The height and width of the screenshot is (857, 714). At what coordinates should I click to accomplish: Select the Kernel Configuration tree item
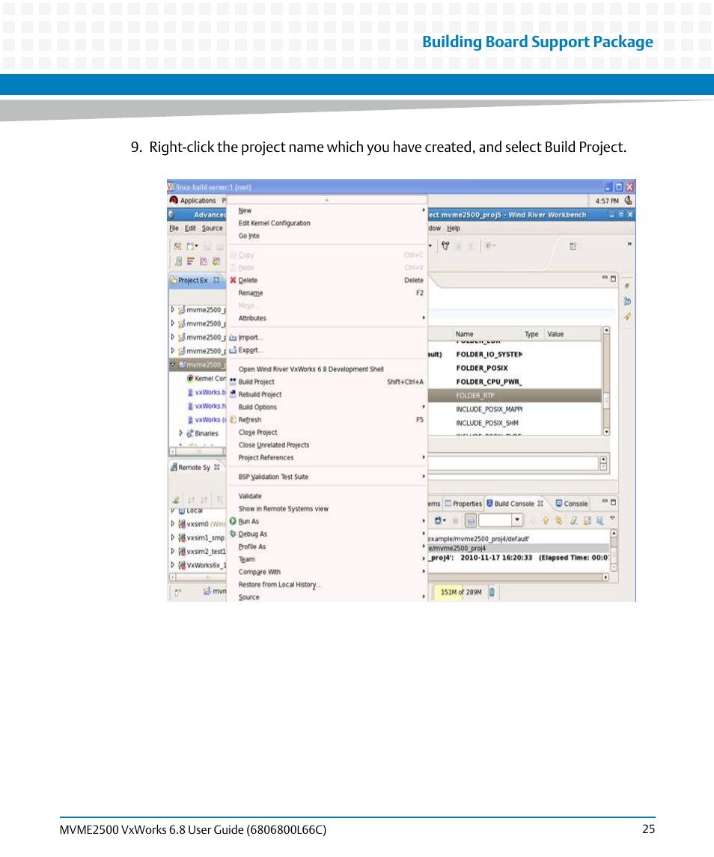click(x=206, y=378)
